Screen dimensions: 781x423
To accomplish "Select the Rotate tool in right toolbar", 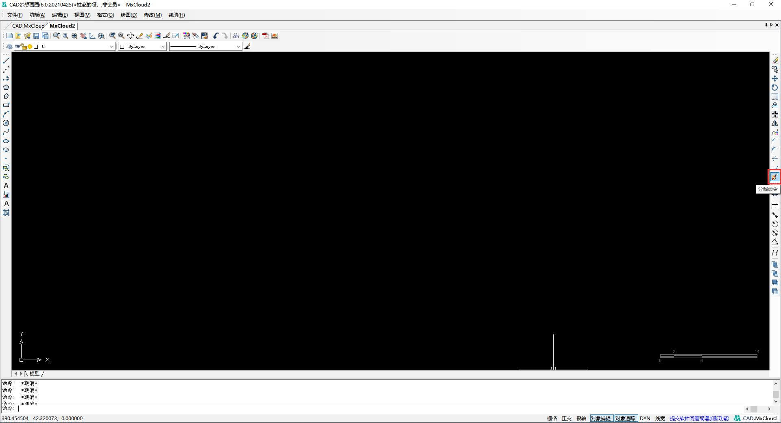I will (x=775, y=87).
